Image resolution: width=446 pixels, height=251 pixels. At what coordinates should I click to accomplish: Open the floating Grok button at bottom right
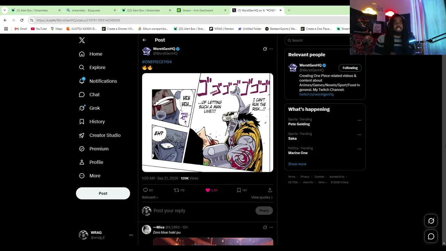tap(431, 221)
